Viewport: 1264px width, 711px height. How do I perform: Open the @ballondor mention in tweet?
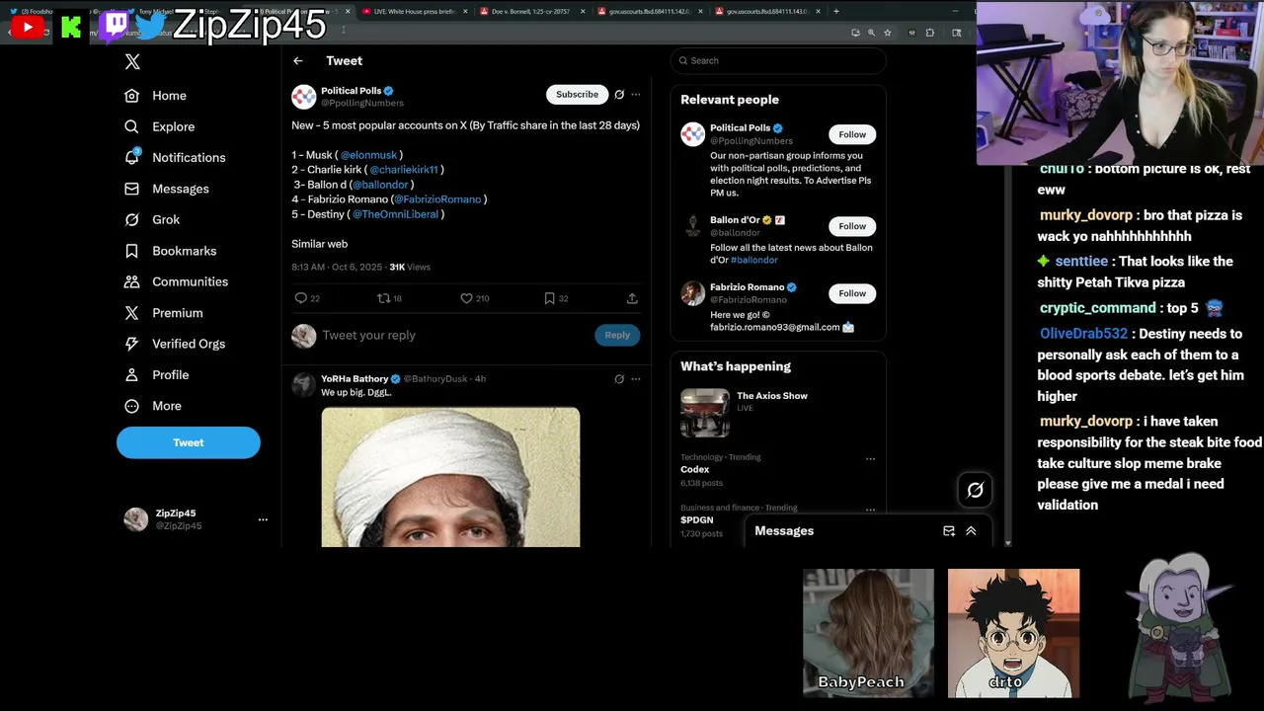[x=380, y=185]
